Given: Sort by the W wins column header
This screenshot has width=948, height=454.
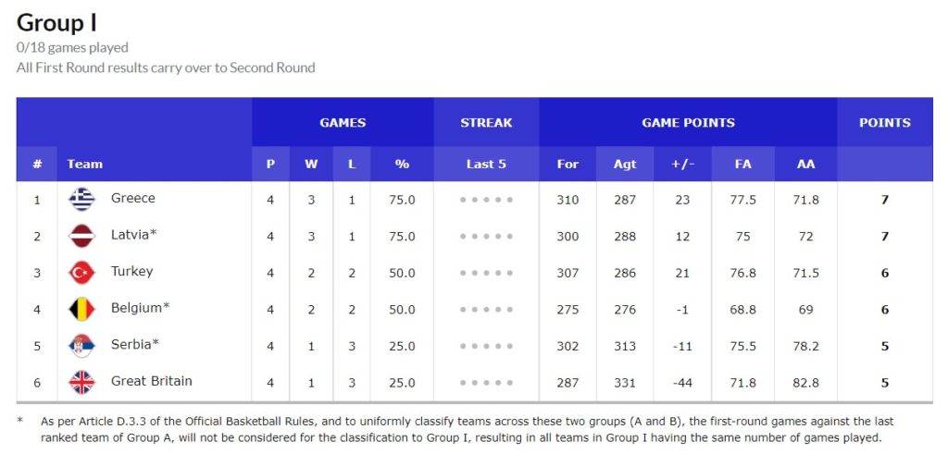Looking at the screenshot, I should tap(311, 165).
